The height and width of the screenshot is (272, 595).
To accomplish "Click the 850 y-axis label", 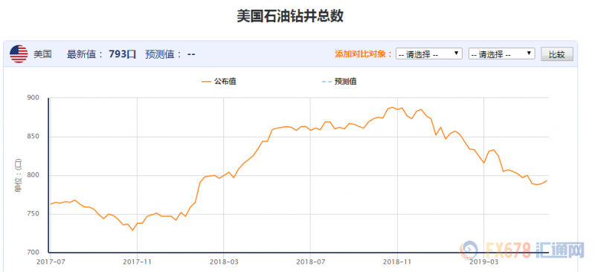I will point(33,137).
